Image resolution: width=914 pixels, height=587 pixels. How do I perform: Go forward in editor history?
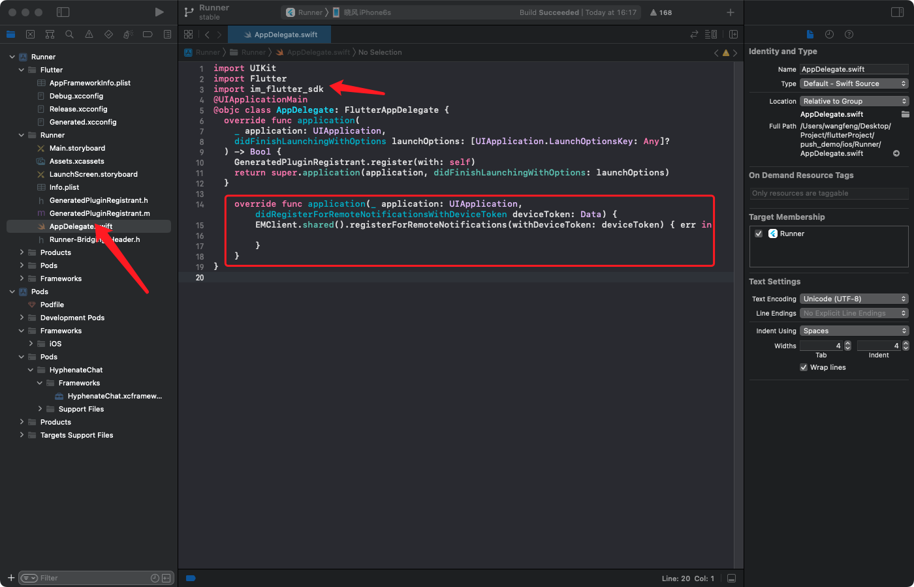tap(219, 35)
